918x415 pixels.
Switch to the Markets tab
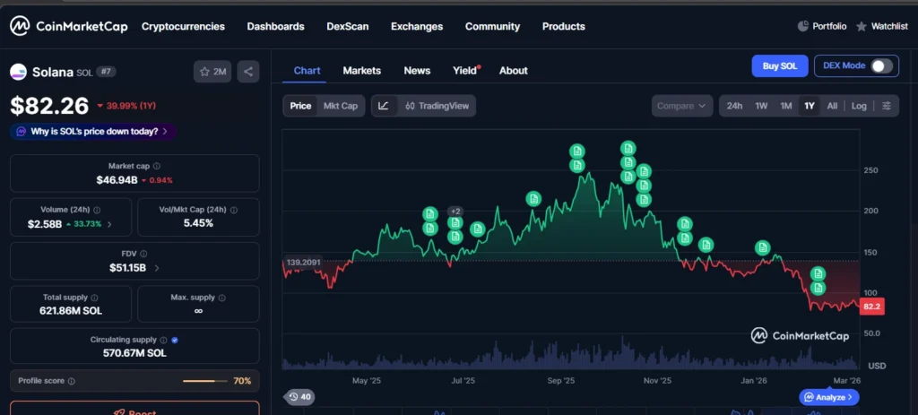pos(361,70)
